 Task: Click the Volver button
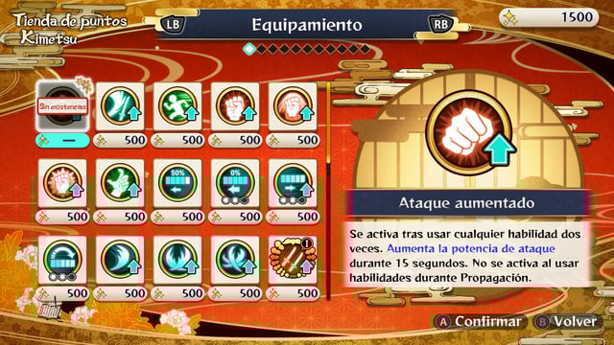coord(567,322)
